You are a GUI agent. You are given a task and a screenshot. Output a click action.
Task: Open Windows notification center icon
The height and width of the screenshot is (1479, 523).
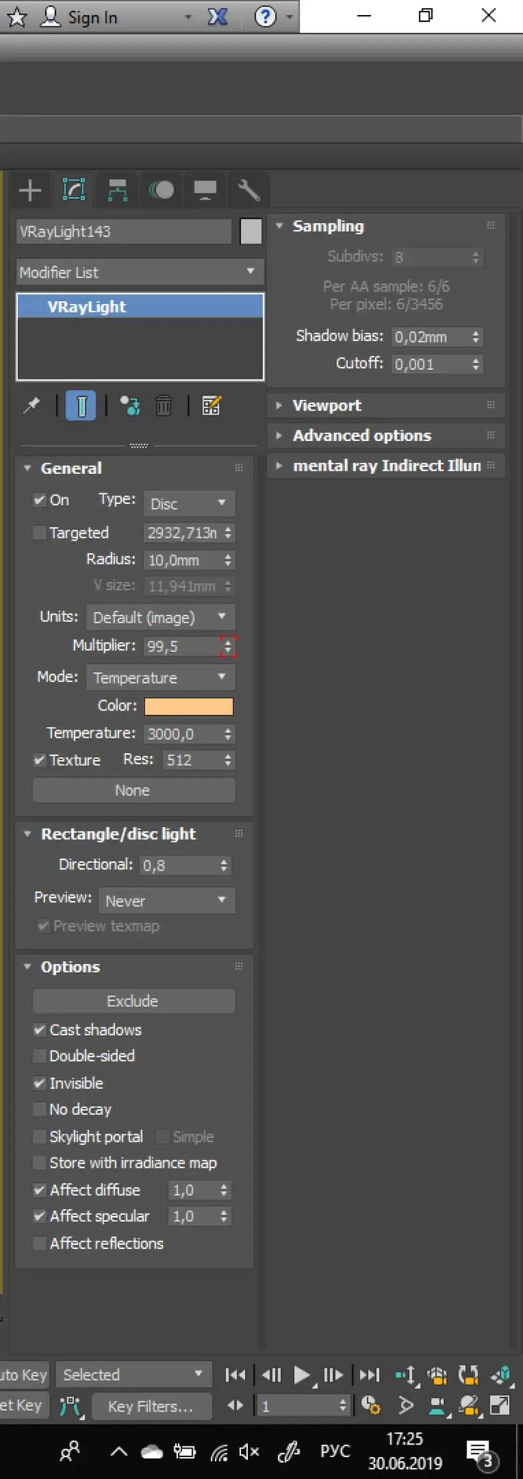coord(481,1452)
